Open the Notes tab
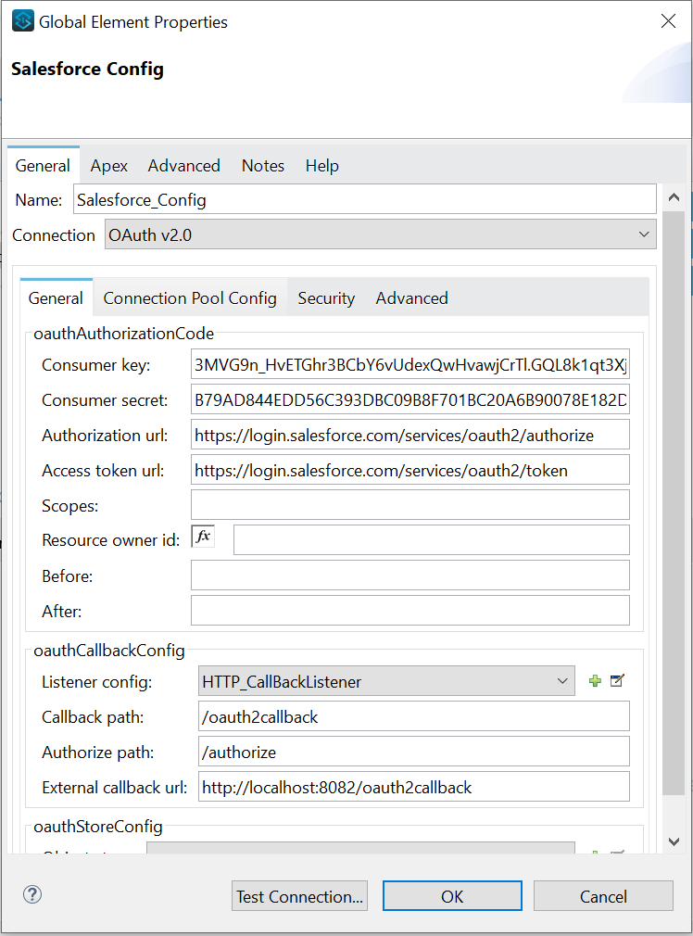693x936 pixels. tap(262, 165)
